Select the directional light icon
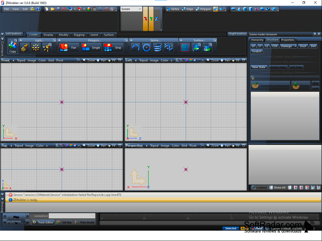This screenshot has width=322, height=241. tap(25, 48)
